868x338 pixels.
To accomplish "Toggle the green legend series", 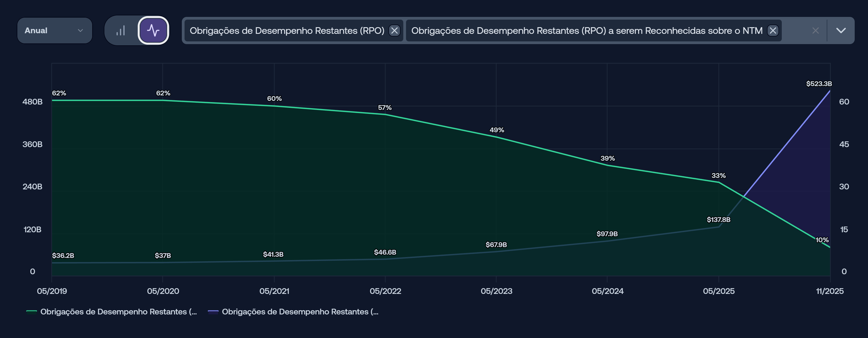I will pyautogui.click(x=118, y=312).
